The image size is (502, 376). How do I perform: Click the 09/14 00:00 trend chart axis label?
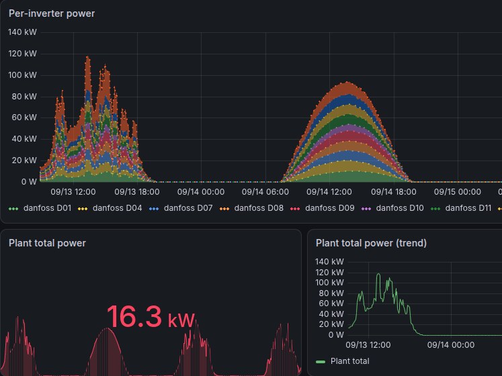[x=451, y=344]
